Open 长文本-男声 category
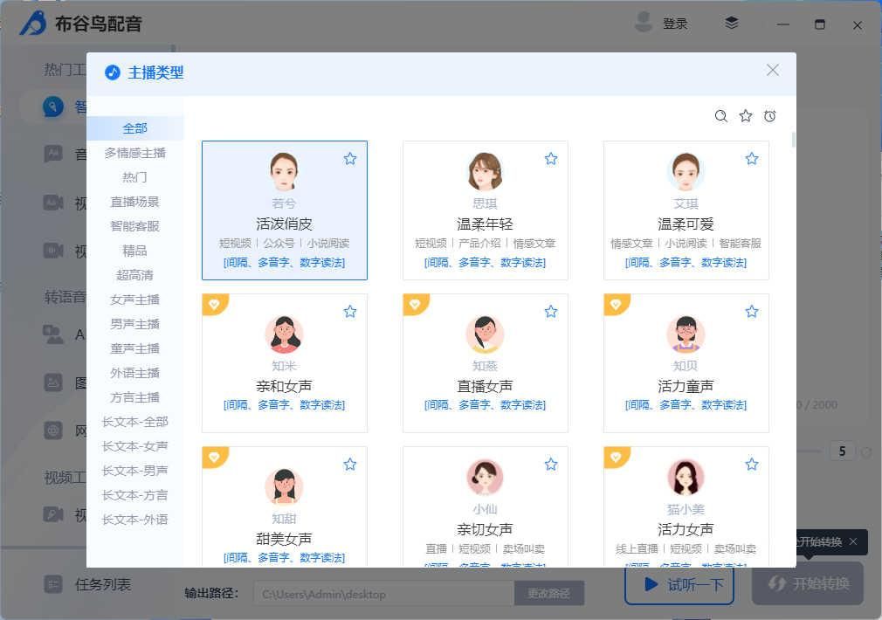Screen dimensions: 882x620 (135, 471)
